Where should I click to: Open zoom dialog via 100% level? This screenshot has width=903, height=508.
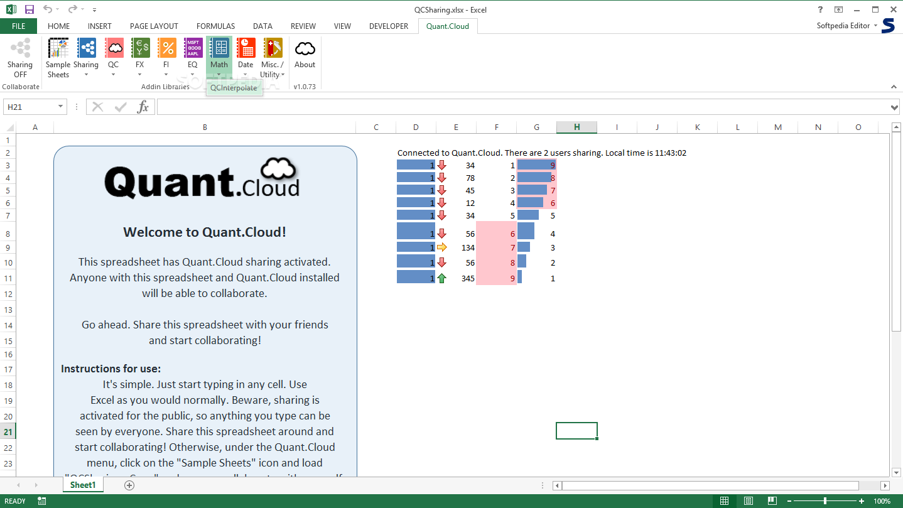[x=882, y=501]
